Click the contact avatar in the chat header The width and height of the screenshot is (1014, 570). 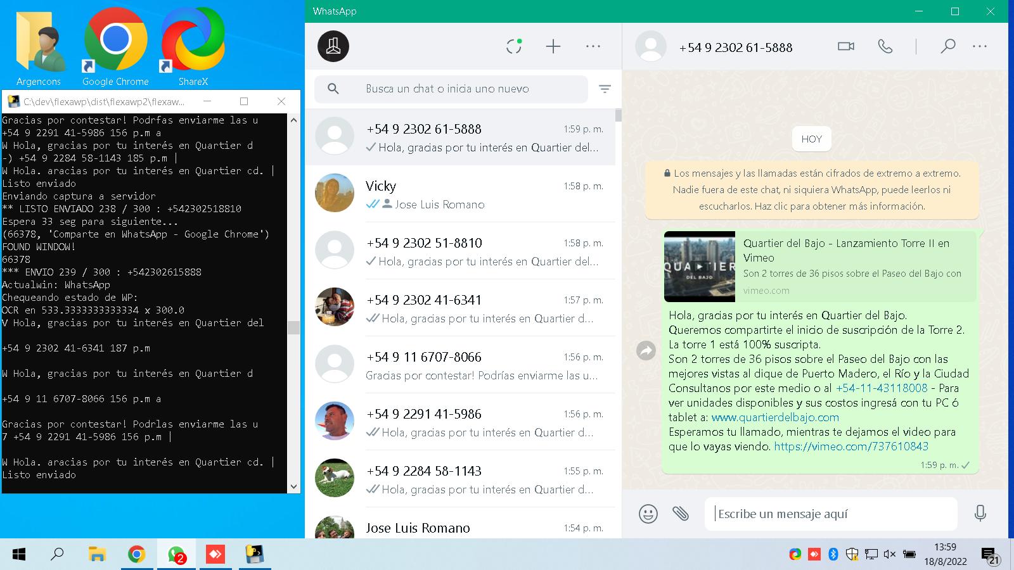pos(651,46)
